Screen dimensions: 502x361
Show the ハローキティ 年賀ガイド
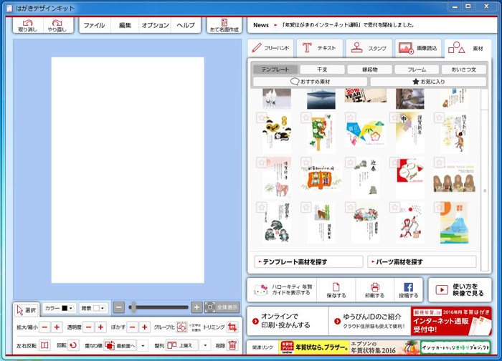282,290
